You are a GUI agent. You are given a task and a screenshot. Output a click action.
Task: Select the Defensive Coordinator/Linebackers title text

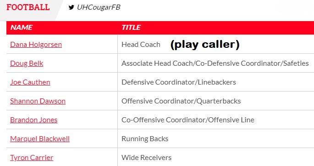179,82
